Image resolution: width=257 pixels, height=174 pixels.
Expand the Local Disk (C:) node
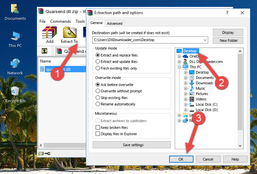(x=185, y=104)
